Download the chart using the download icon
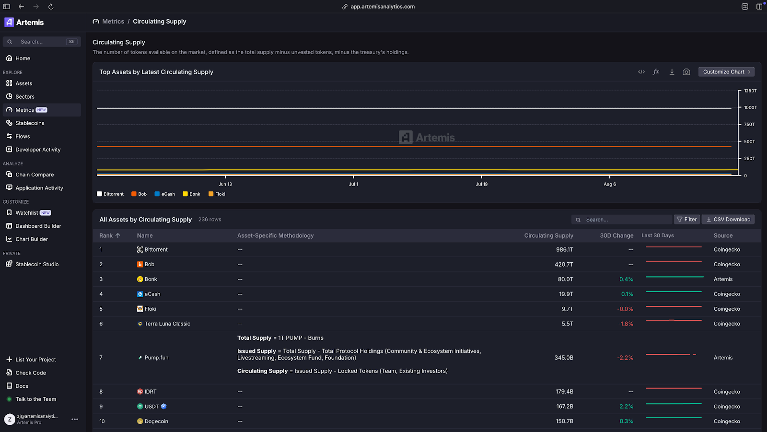Viewport: 767px width, 432px height. point(672,72)
